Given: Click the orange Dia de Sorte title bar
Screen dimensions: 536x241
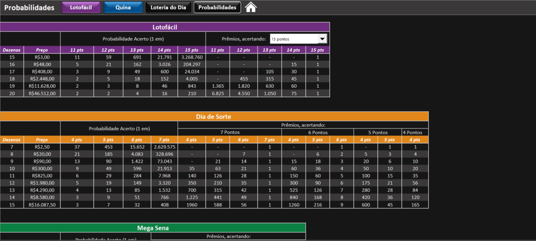Looking at the screenshot, I should coord(214,117).
